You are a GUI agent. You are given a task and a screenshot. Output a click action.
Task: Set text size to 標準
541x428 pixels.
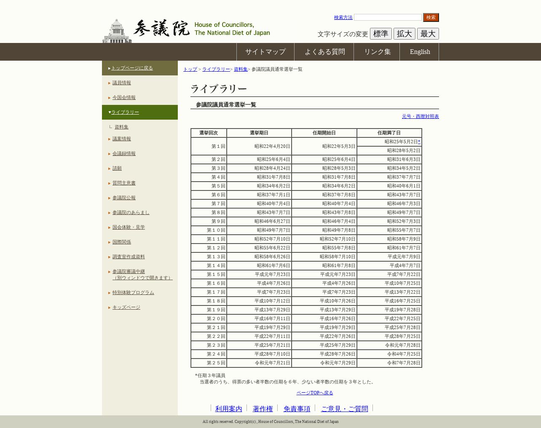coord(380,34)
